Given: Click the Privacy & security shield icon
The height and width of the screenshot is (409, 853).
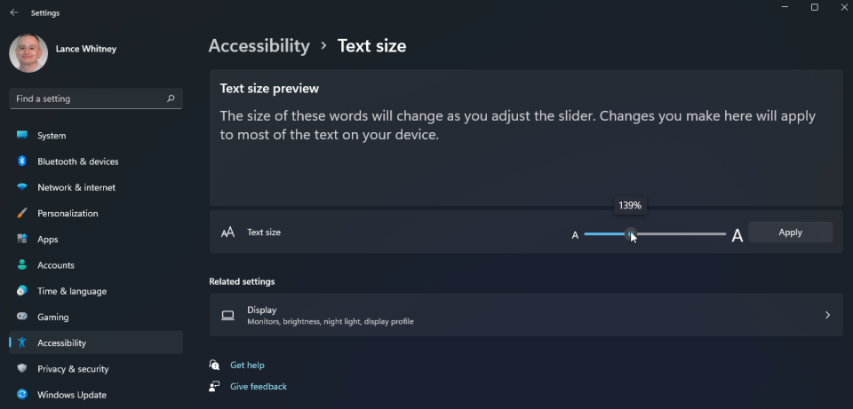Looking at the screenshot, I should pyautogui.click(x=22, y=369).
